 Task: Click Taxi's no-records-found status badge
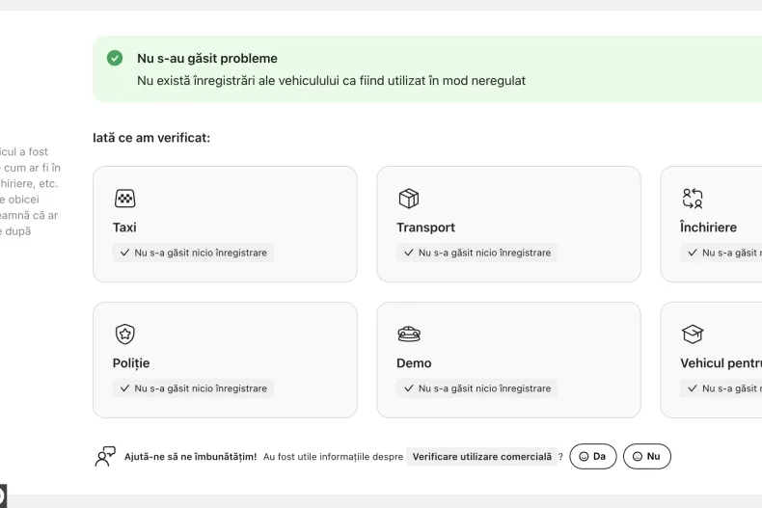coord(193,253)
